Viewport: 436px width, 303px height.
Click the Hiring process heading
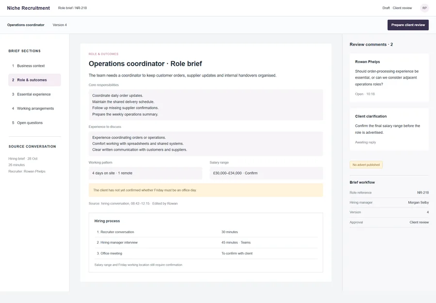(107, 221)
